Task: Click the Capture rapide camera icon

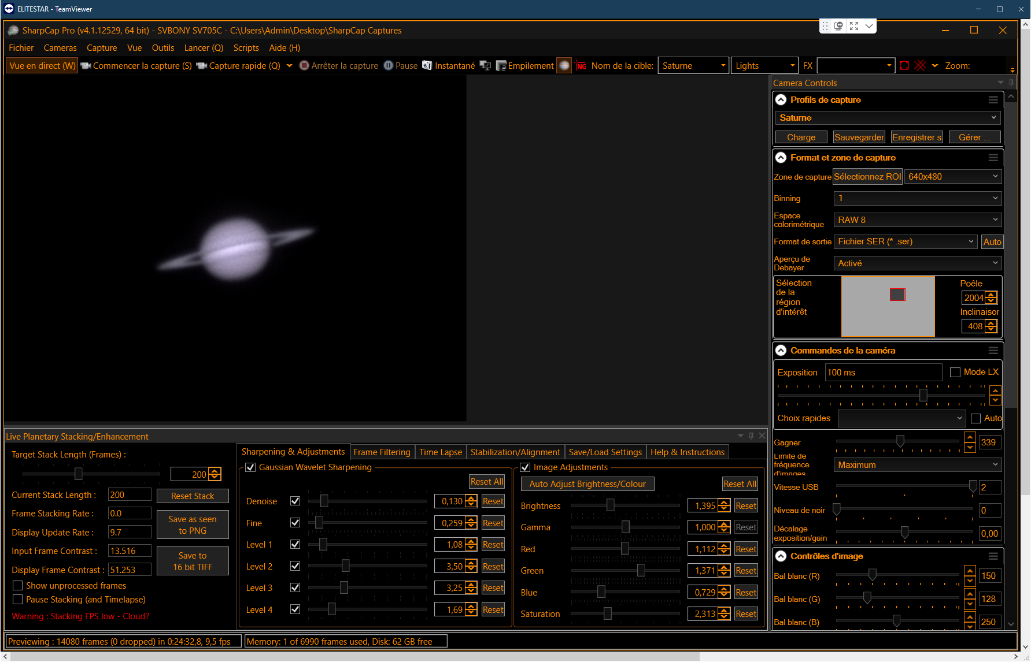Action: (202, 66)
